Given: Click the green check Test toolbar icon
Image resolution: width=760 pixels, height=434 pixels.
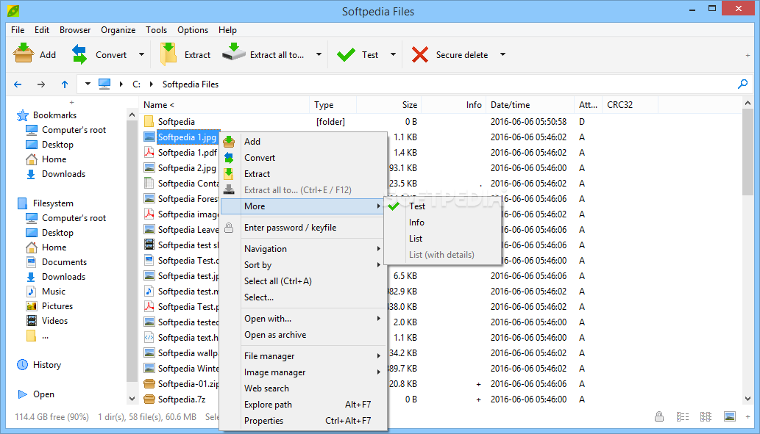Looking at the screenshot, I should coord(346,54).
